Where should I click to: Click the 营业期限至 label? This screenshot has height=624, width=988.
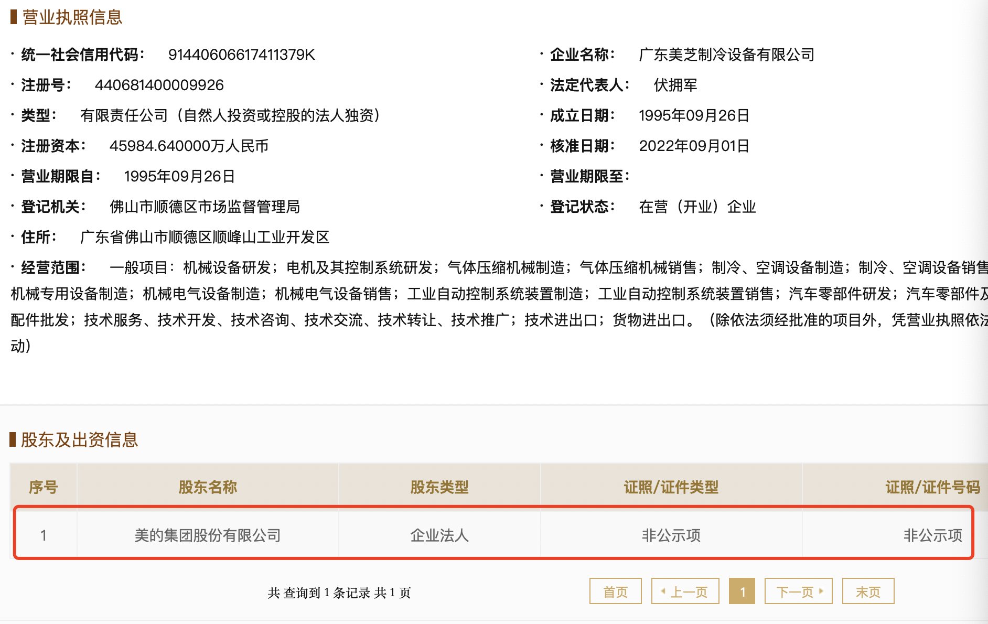589,176
